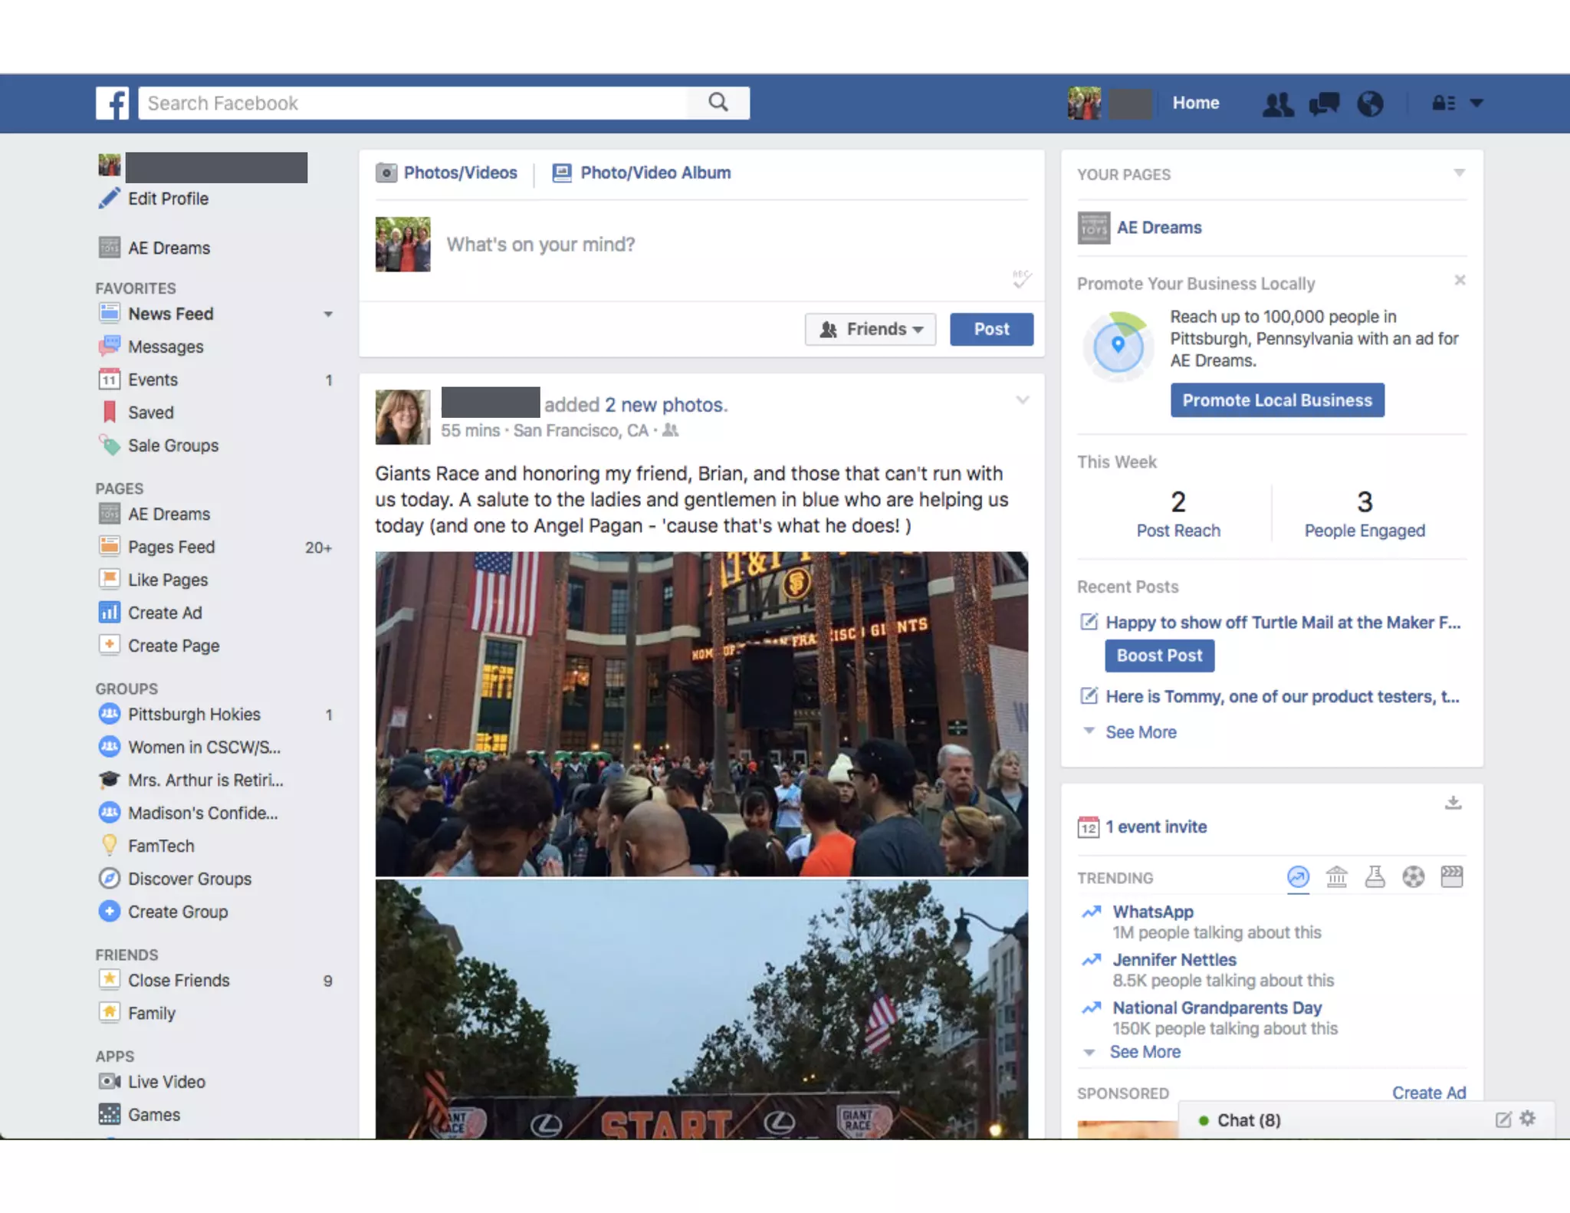Expand News Feed options arrow

click(x=328, y=314)
